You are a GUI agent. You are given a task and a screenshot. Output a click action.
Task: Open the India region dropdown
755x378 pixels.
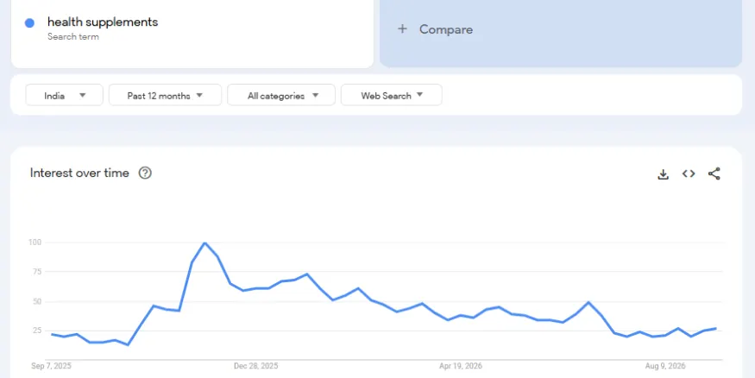coord(64,95)
